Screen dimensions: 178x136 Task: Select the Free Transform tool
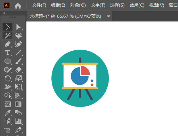[x=18, y=87]
